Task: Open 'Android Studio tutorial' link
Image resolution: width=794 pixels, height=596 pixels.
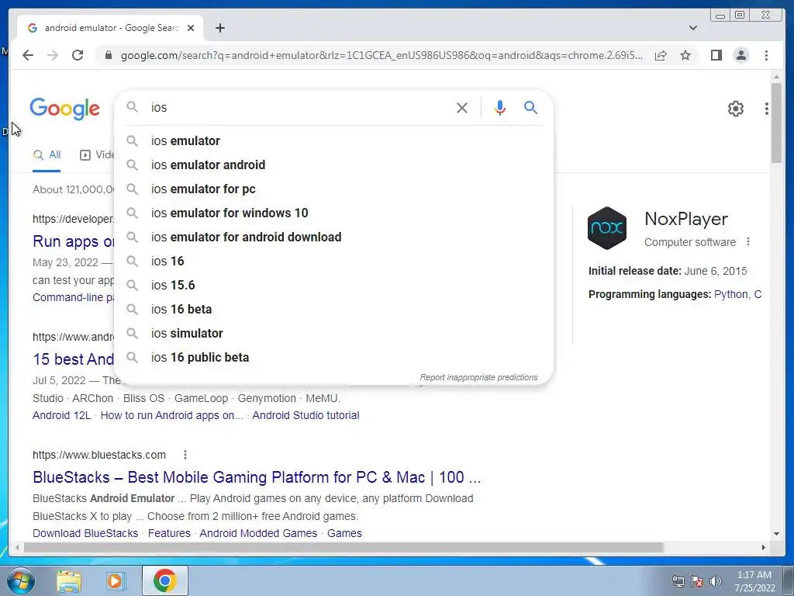Action: [306, 415]
